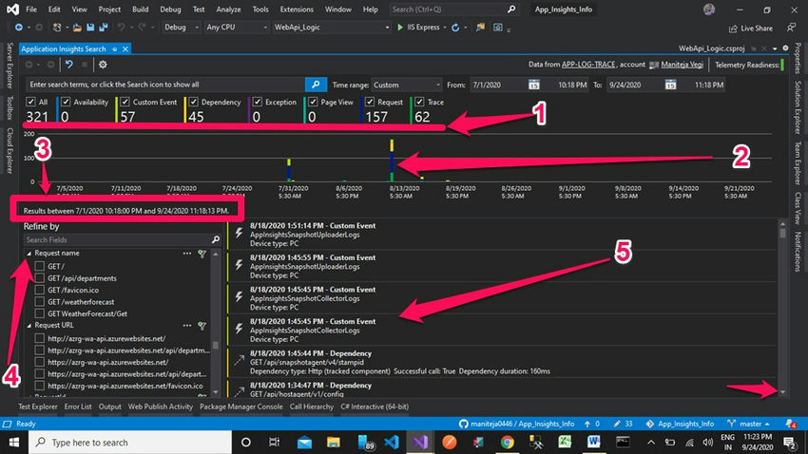Open the Time range Custom dropdown
The width and height of the screenshot is (808, 454).
tap(406, 85)
